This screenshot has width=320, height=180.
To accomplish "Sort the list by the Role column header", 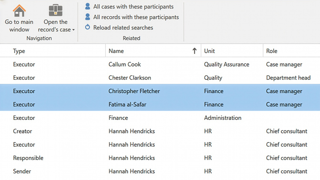I will pos(272,51).
